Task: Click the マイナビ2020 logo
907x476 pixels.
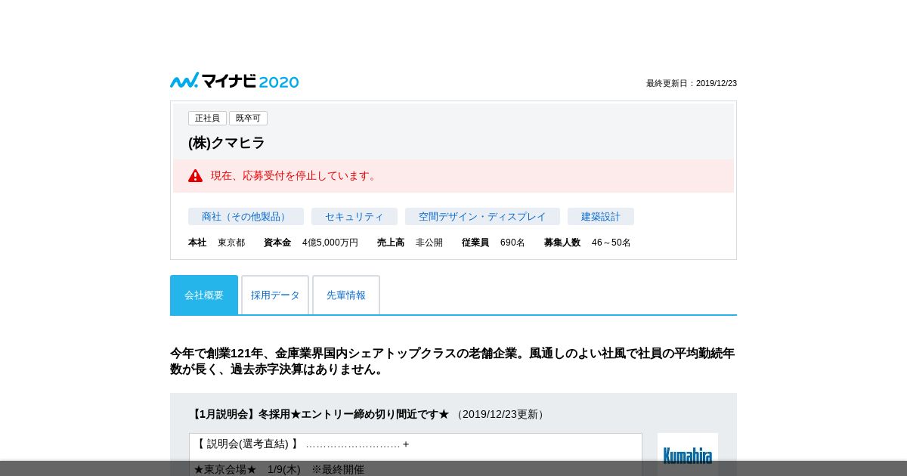Action: 234,81
